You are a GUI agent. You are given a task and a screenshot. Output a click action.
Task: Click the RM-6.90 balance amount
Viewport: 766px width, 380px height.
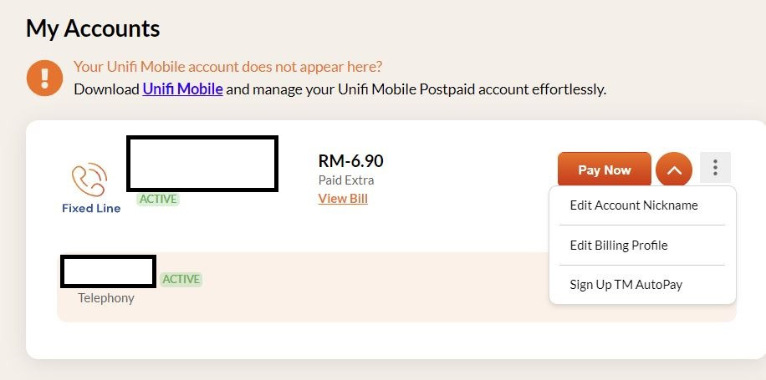tap(350, 160)
